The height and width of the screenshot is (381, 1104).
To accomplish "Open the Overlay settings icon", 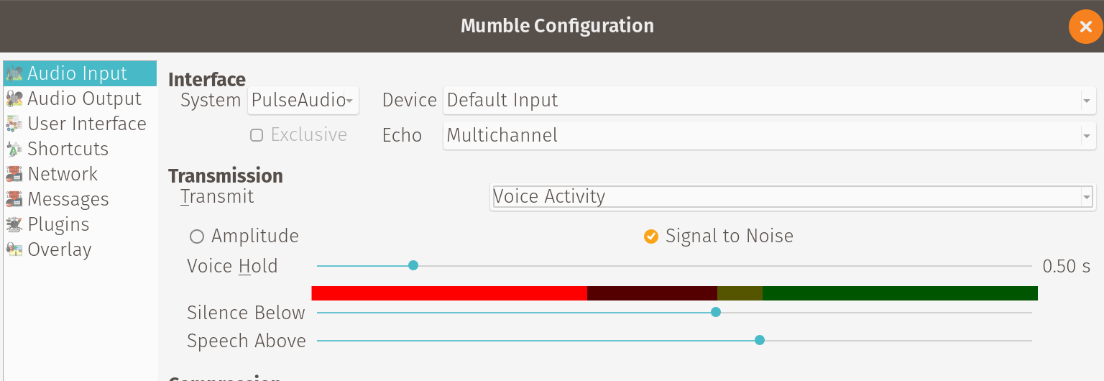I will click(x=14, y=249).
